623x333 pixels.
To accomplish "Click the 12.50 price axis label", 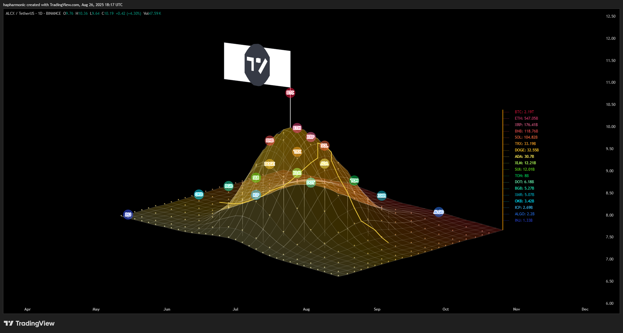I will point(610,16).
